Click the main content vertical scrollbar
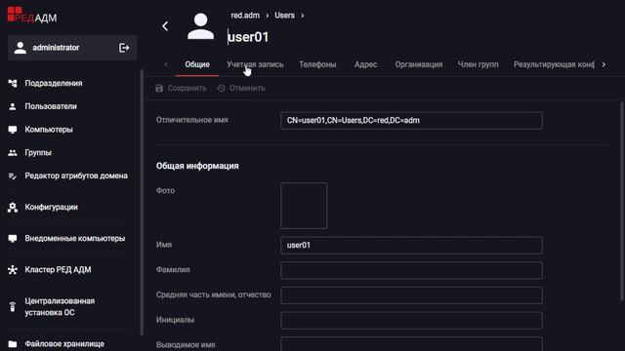Viewport: 625px width, 351px height. point(622,201)
